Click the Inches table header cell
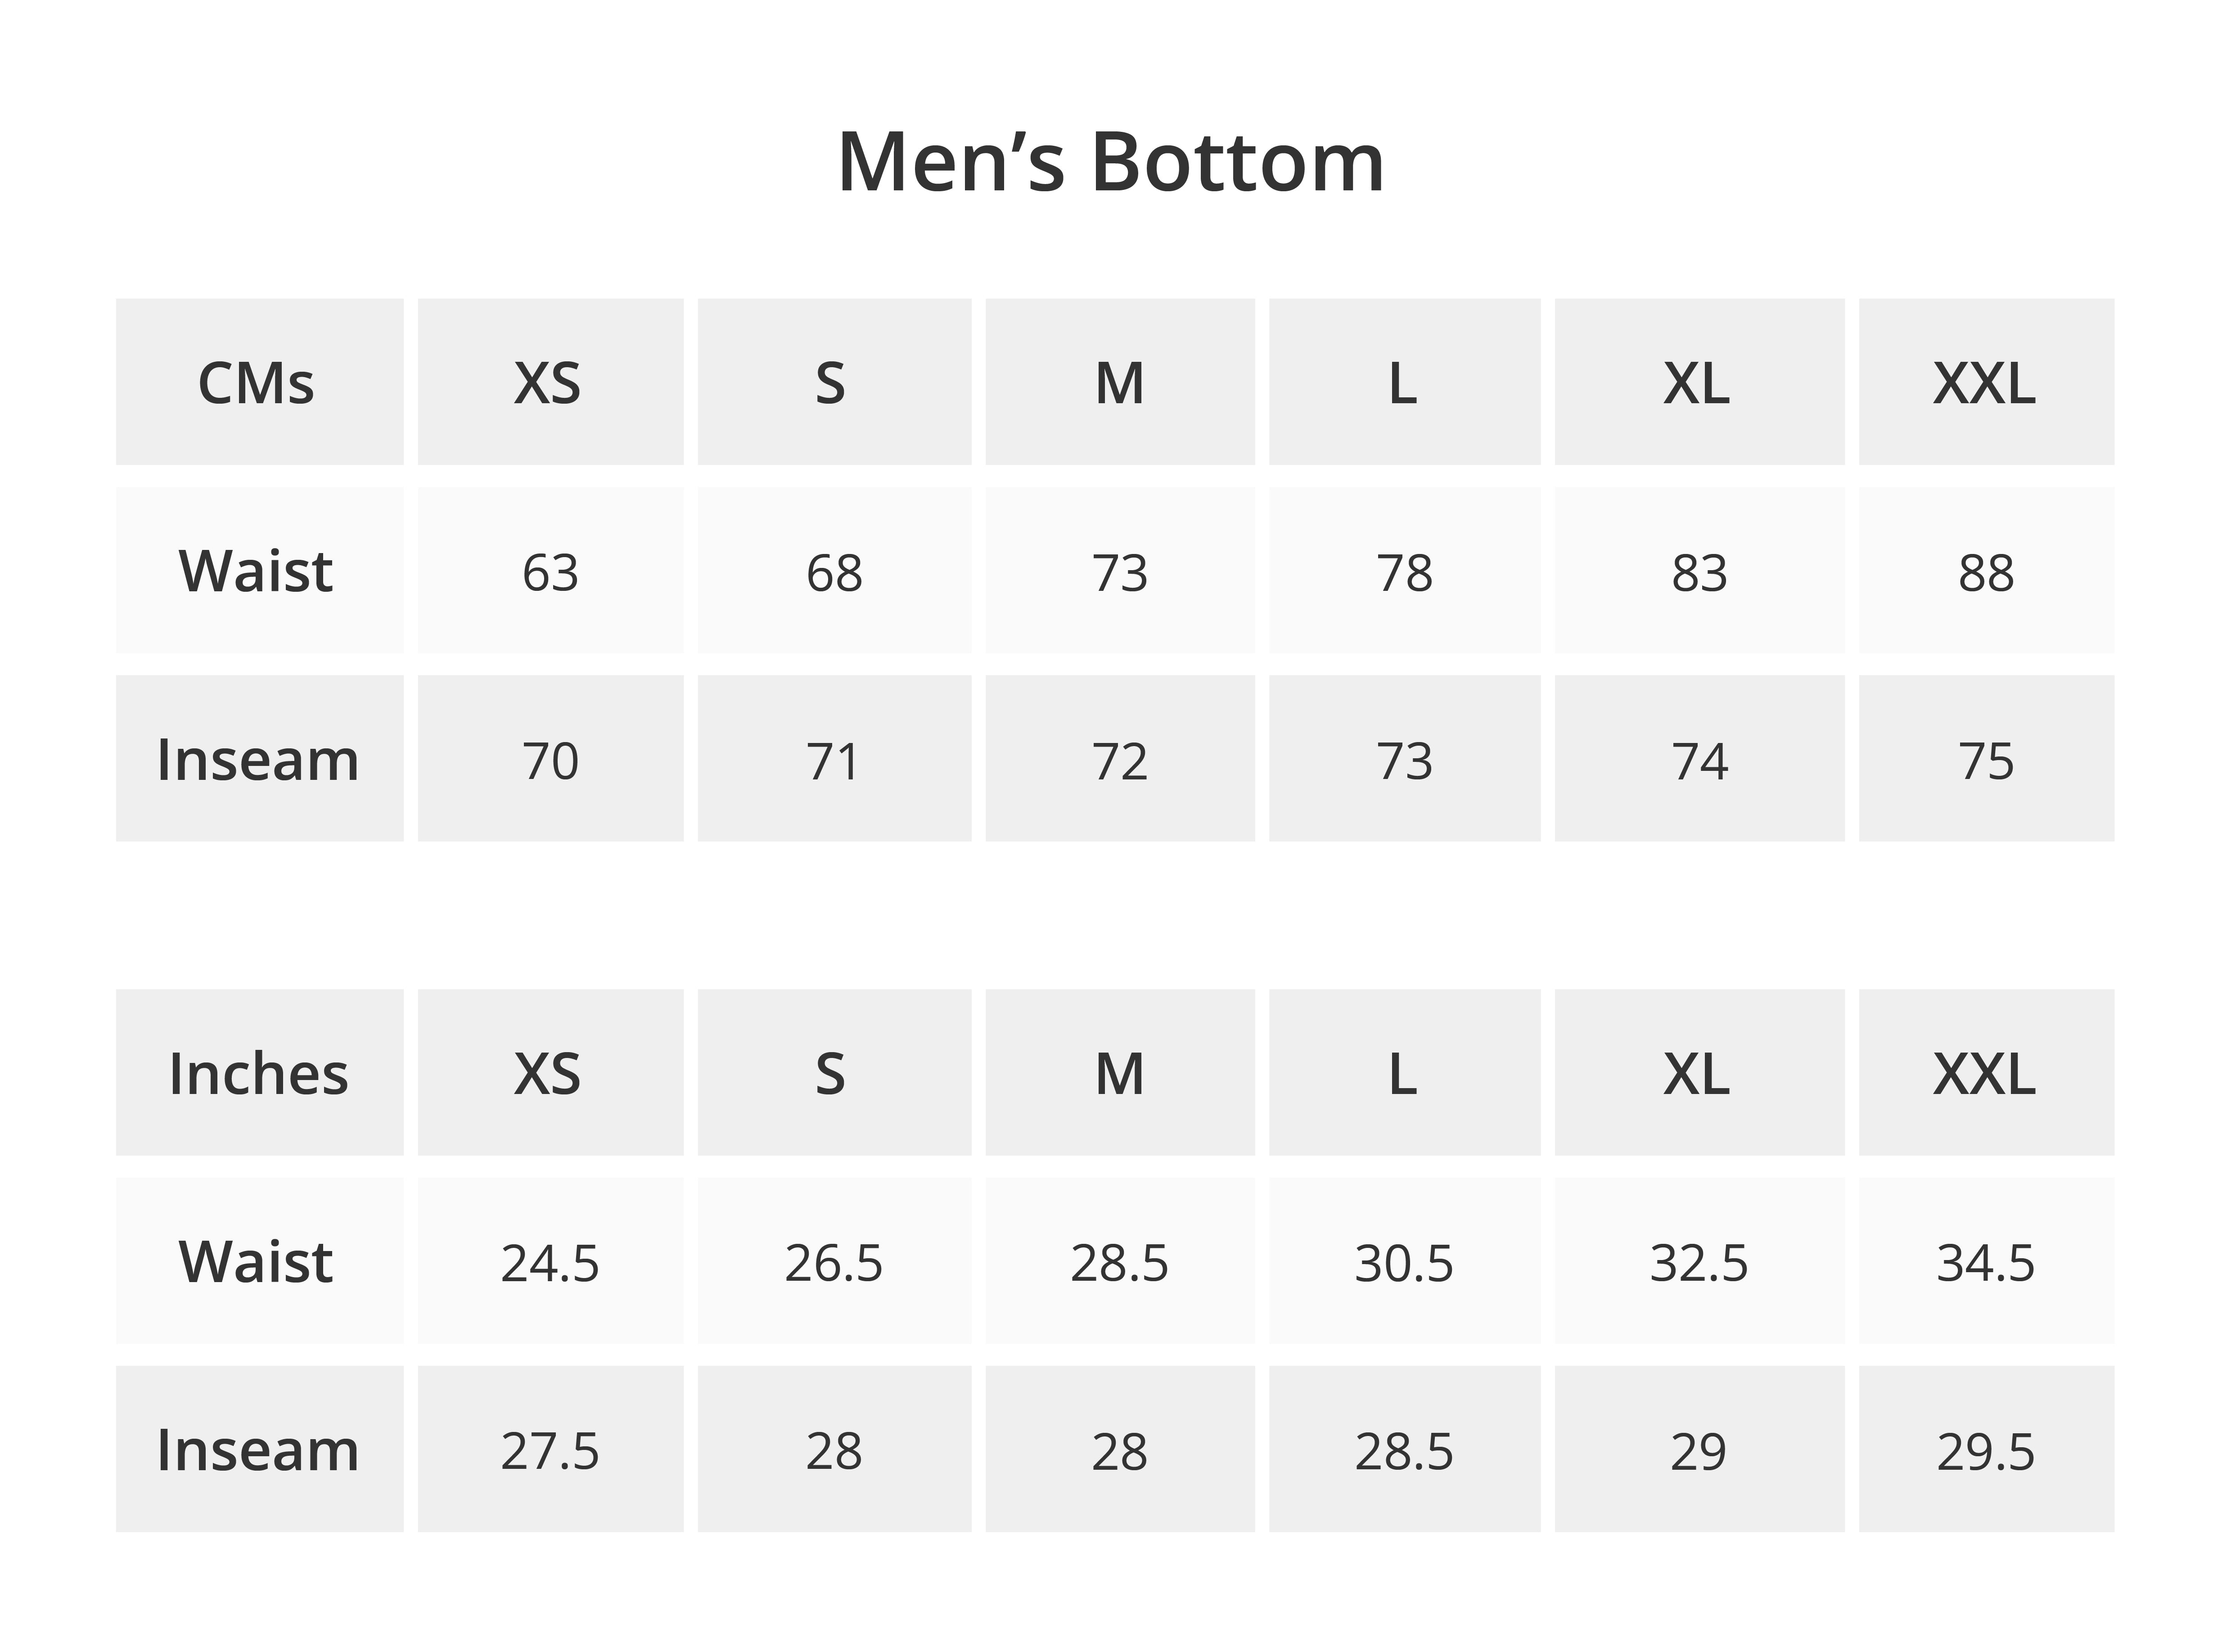Image resolution: width=2231 pixels, height=1652 pixels. pos(258,1073)
